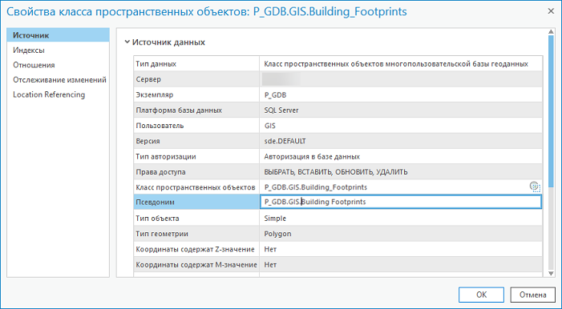Select the Пользователь row label
Screen dimensions: 562x309
[160, 126]
